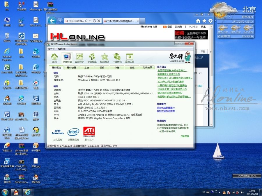The height and width of the screenshot is (196, 262).
Task: Open the 文件(F) menu
Action: pyautogui.click(x=52, y=49)
